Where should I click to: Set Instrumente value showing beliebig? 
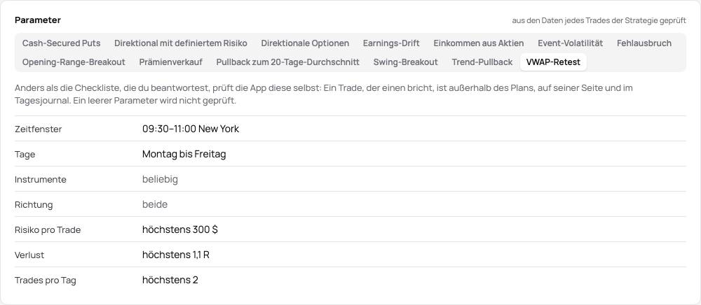click(160, 179)
